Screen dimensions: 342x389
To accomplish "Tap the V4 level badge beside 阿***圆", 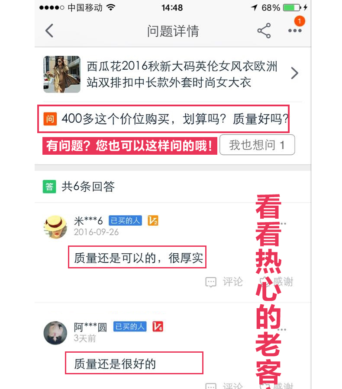I will tap(158, 326).
